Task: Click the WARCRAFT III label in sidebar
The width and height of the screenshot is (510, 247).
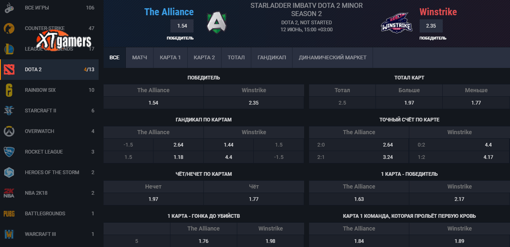Action: [x=40, y=234]
